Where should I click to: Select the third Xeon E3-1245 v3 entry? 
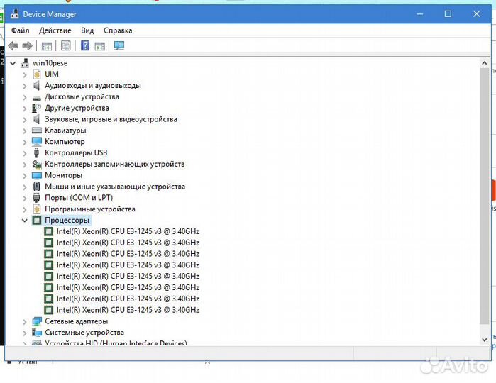tap(128, 254)
